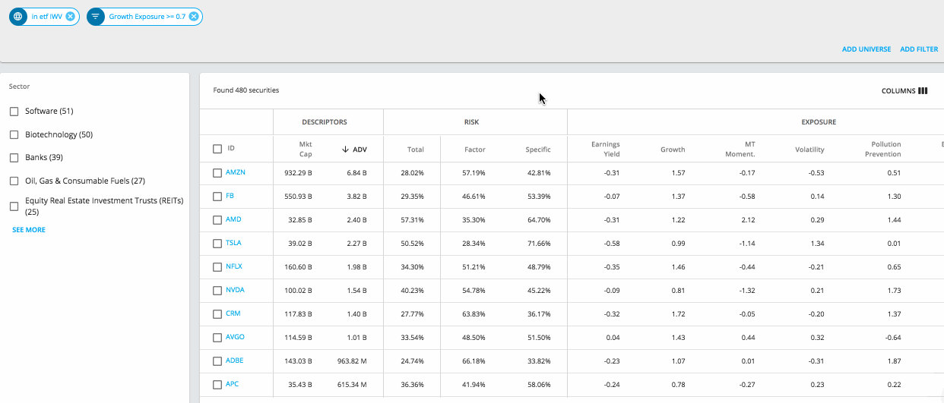Check Oil, Gas & Consumable Fuels box
The width and height of the screenshot is (944, 403).
pos(14,181)
